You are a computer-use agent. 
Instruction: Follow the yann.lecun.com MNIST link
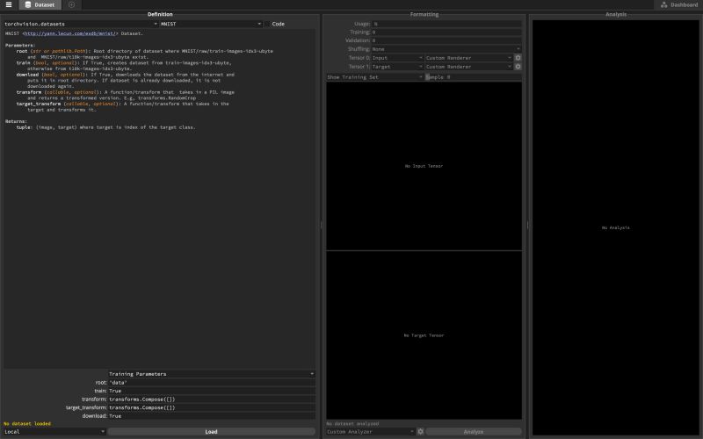click(x=70, y=33)
